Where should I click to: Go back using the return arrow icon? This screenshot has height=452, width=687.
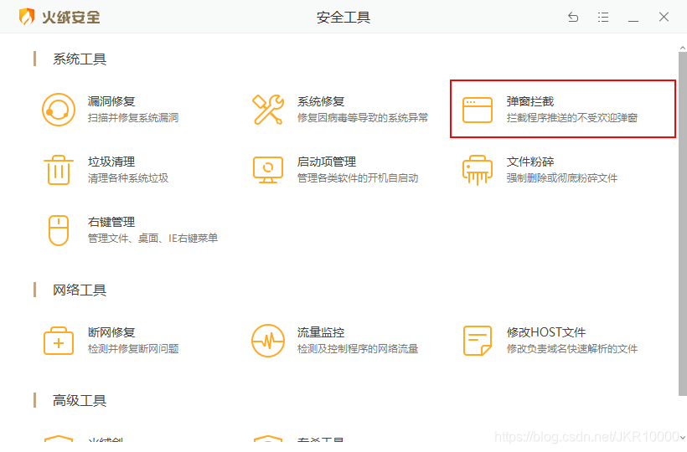pyautogui.click(x=573, y=17)
